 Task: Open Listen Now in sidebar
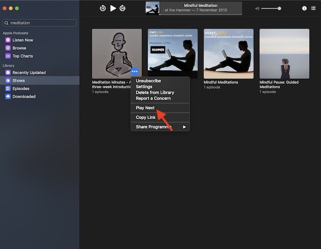point(40,40)
